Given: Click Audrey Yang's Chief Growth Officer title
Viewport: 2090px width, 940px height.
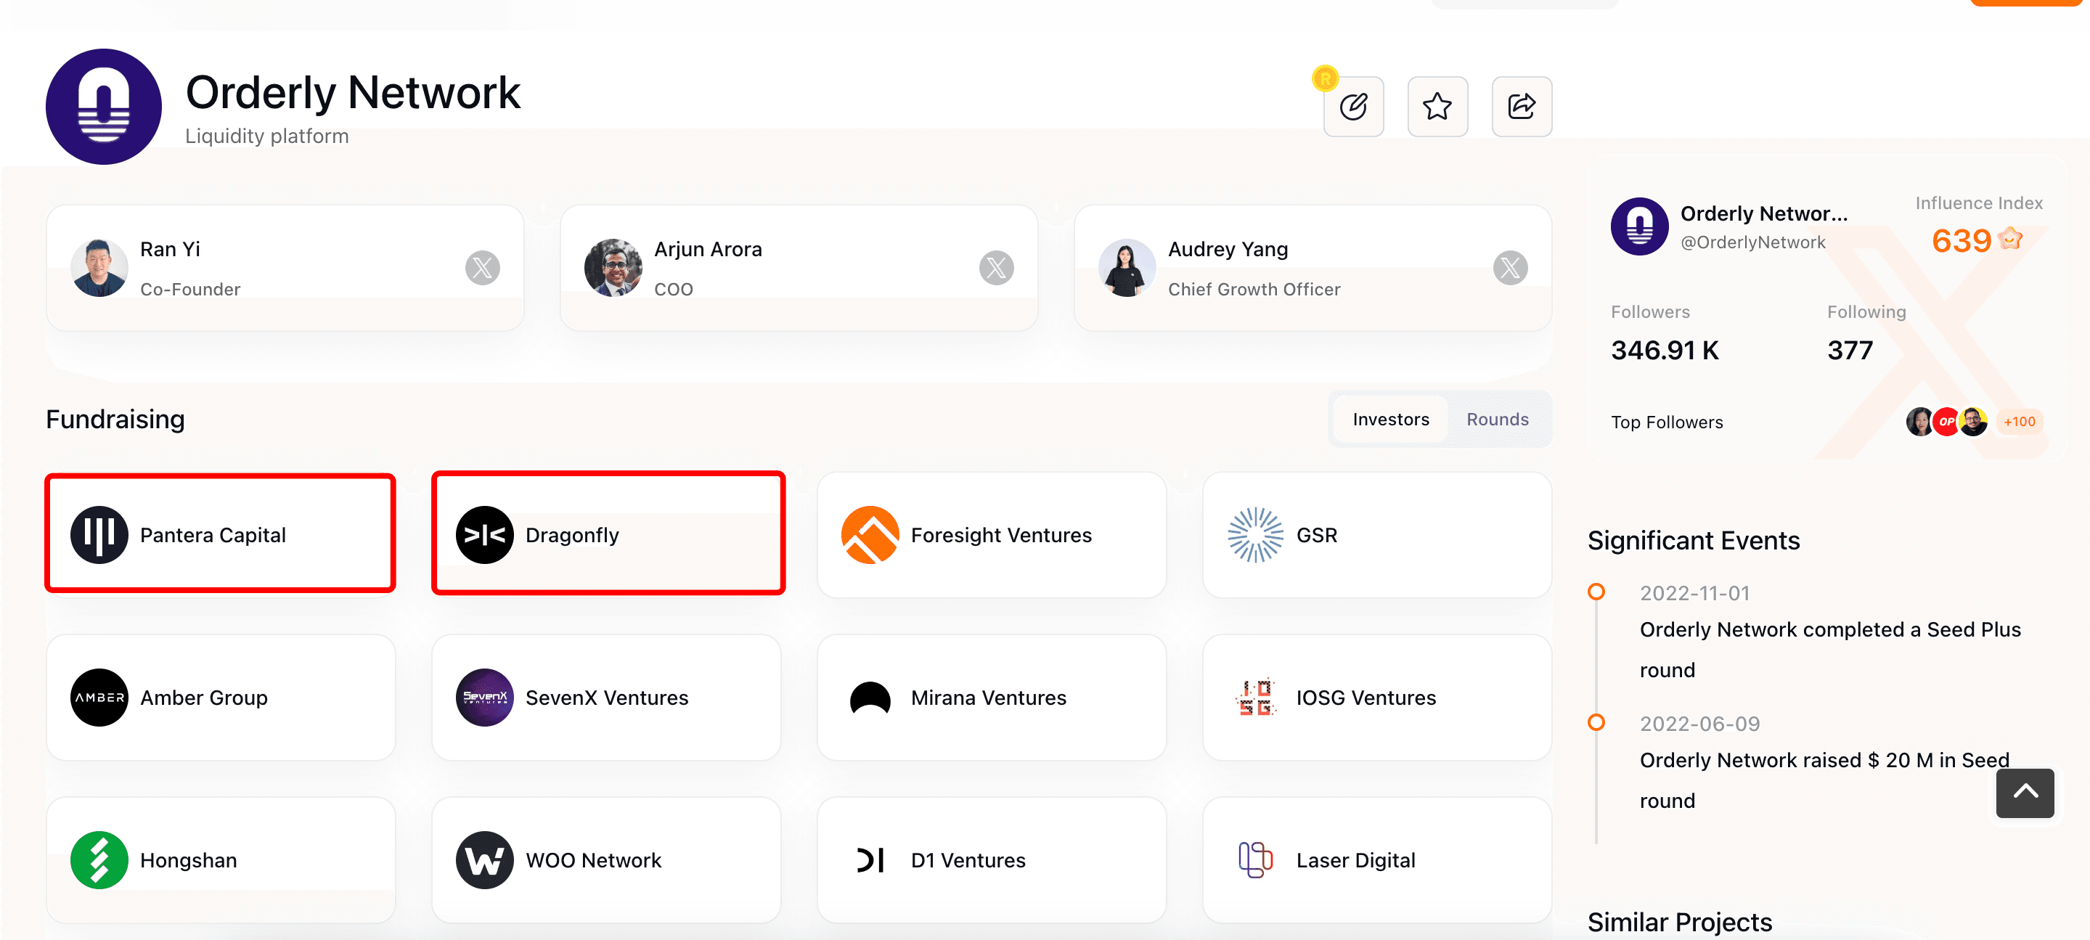Looking at the screenshot, I should 1254,290.
